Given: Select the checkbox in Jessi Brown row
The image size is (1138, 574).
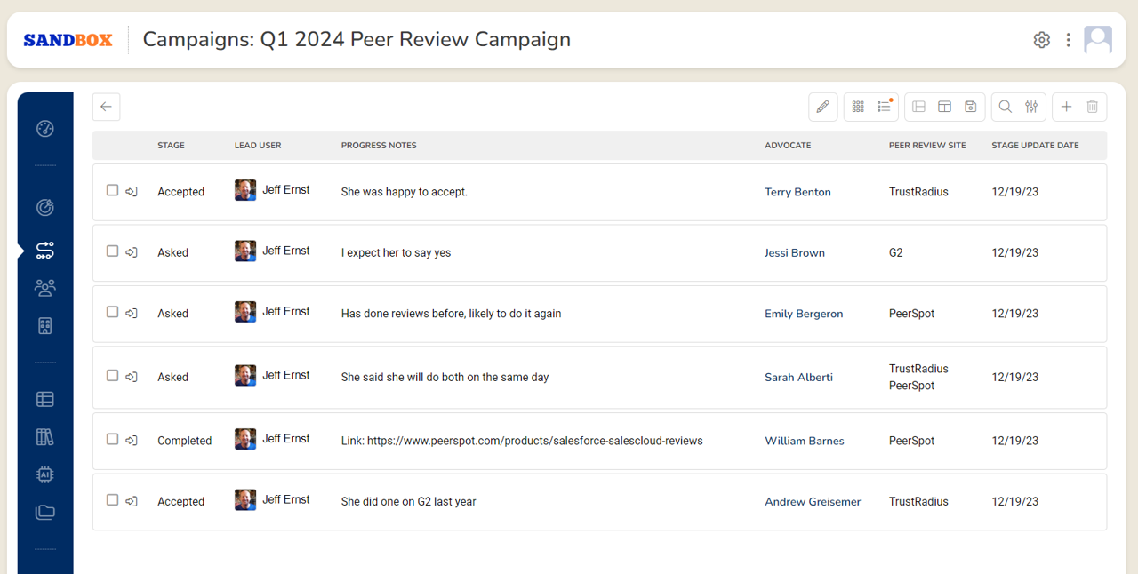Looking at the screenshot, I should [x=112, y=251].
